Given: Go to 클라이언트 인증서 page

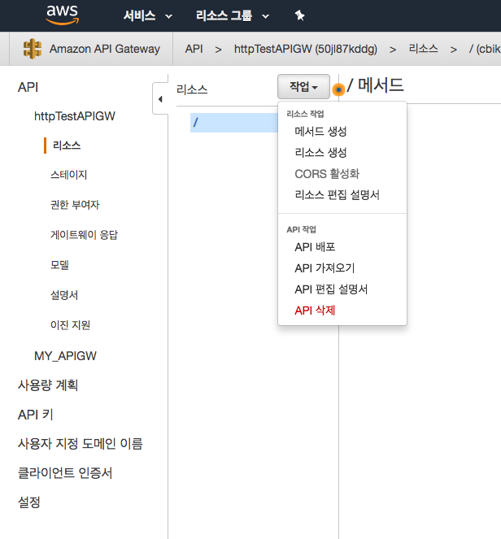Looking at the screenshot, I should (65, 473).
